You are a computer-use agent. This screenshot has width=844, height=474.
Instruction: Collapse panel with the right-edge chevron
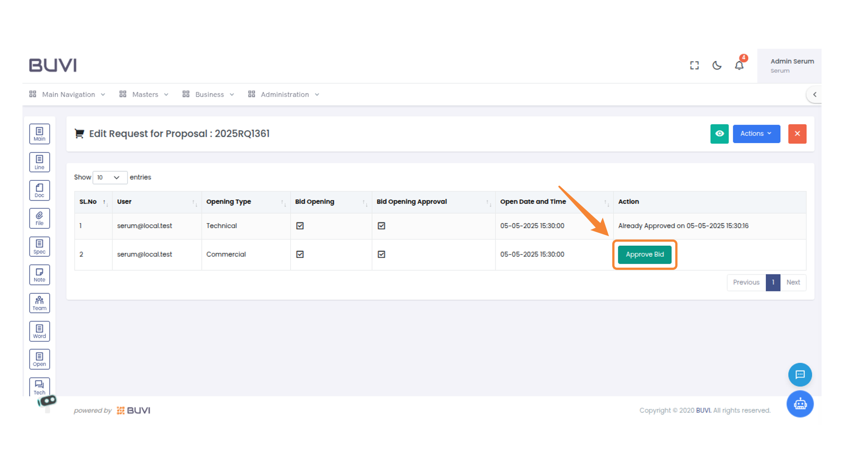(815, 94)
